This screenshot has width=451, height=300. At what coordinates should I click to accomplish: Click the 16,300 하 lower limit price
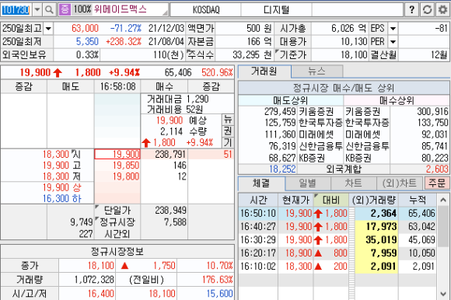click(62, 198)
